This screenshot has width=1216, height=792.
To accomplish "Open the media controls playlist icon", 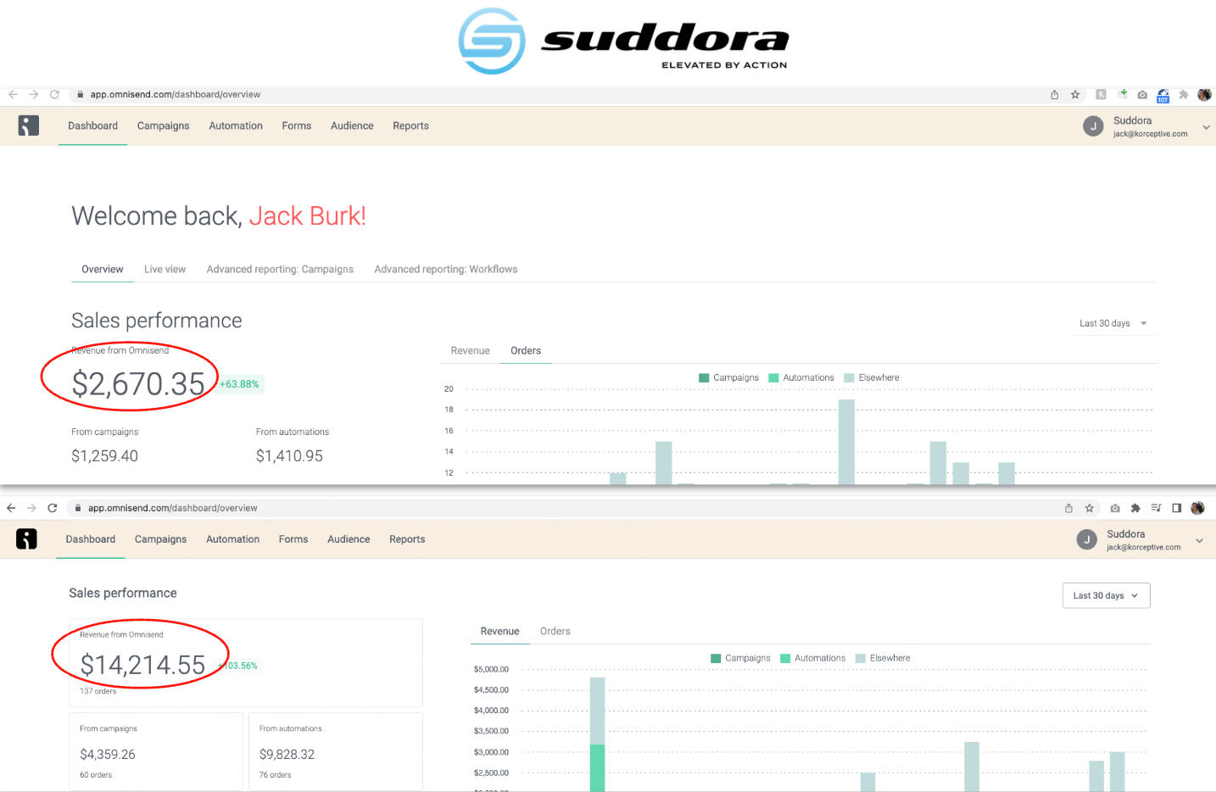I will click(x=1156, y=508).
